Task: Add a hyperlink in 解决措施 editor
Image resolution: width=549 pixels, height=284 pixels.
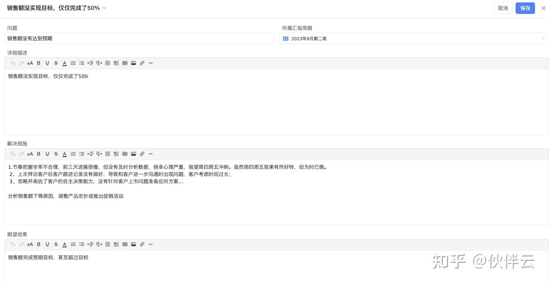Action: [x=142, y=154]
